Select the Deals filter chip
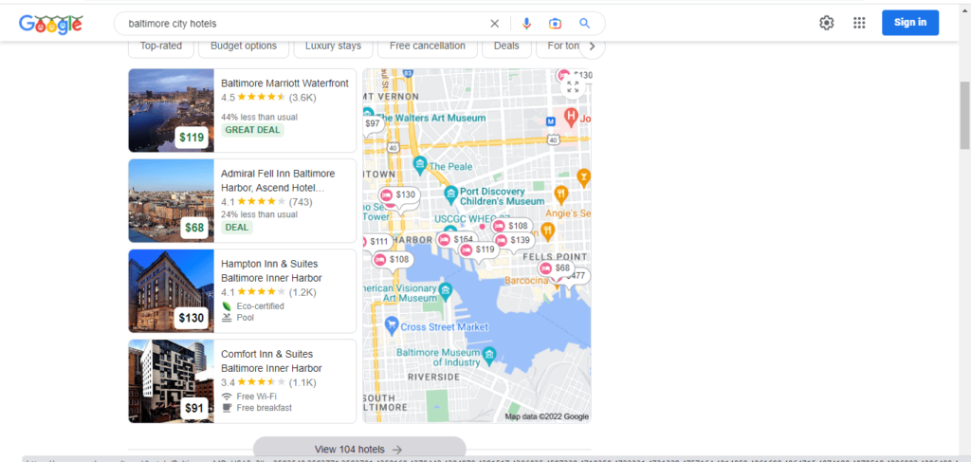Viewport: 971px width, 462px height. [506, 46]
